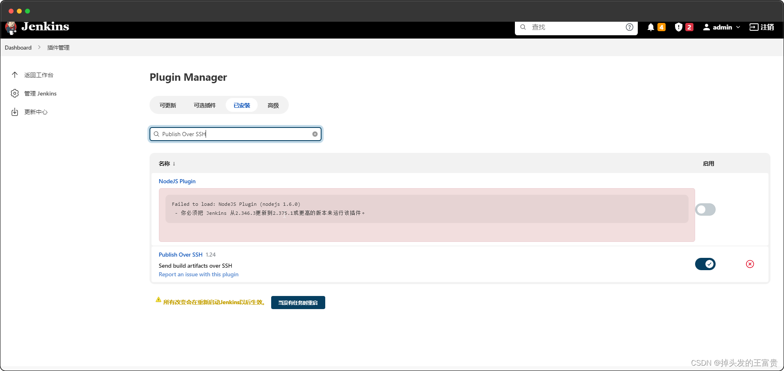Click the Plugin Manager heading

[x=188, y=77]
